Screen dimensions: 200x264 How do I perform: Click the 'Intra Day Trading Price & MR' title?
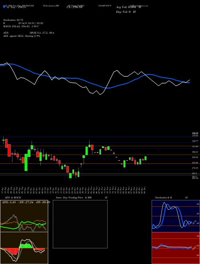point(74,198)
